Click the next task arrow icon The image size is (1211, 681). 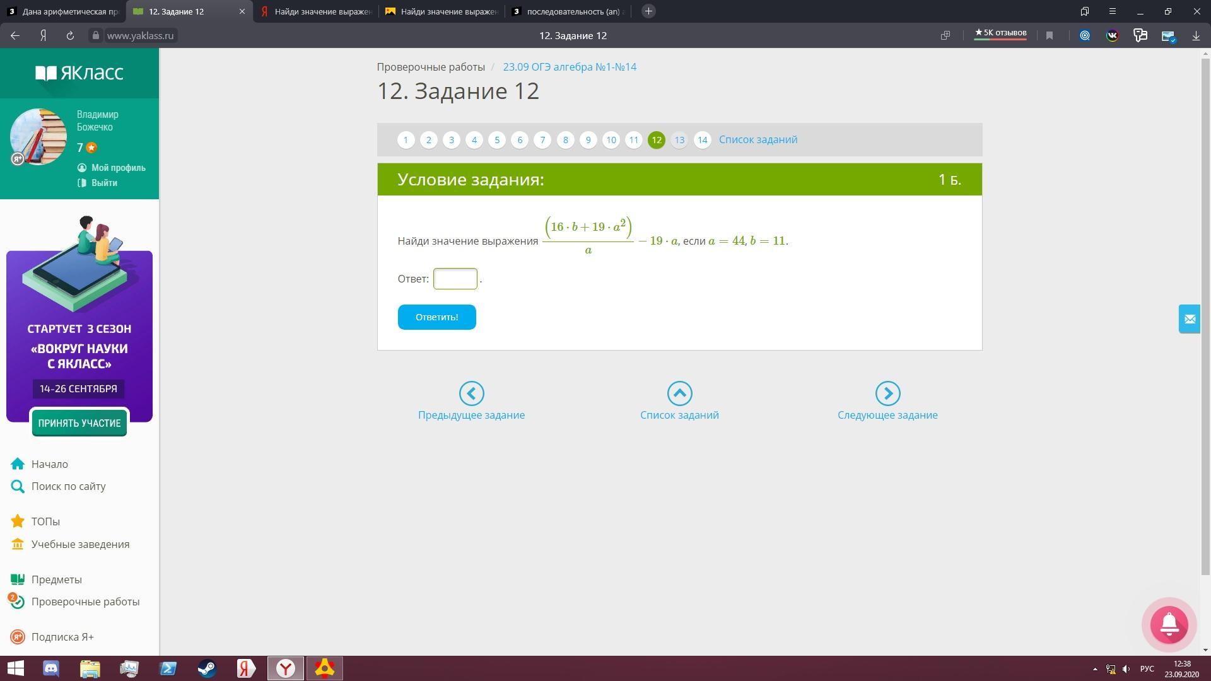(887, 393)
